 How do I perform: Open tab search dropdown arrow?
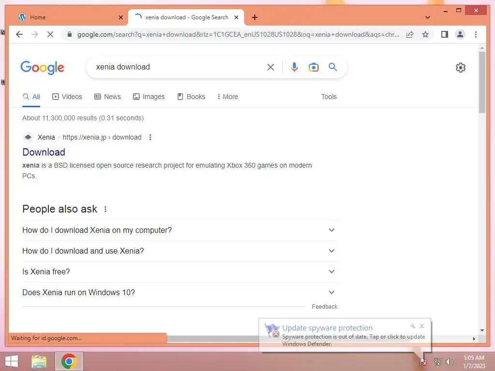pos(428,17)
